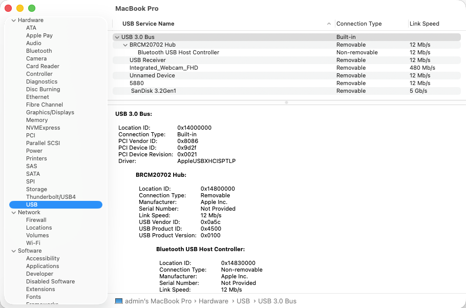Click the 5 Gb/s link speed value

click(x=418, y=91)
